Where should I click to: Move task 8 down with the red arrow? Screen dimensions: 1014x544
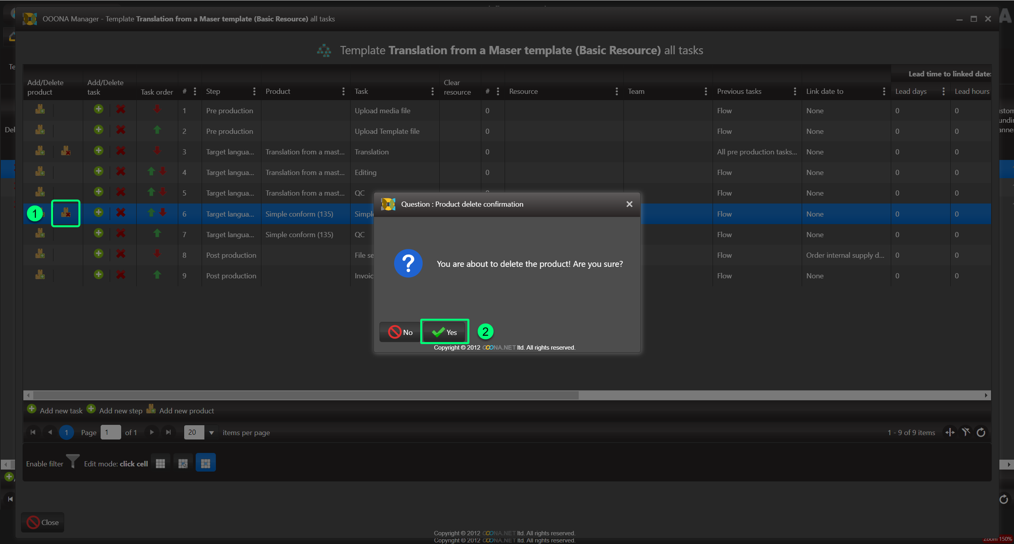pos(157,254)
